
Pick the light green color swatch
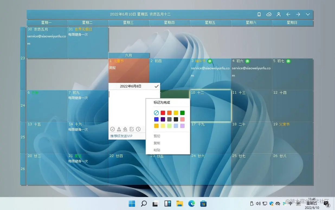(169, 126)
